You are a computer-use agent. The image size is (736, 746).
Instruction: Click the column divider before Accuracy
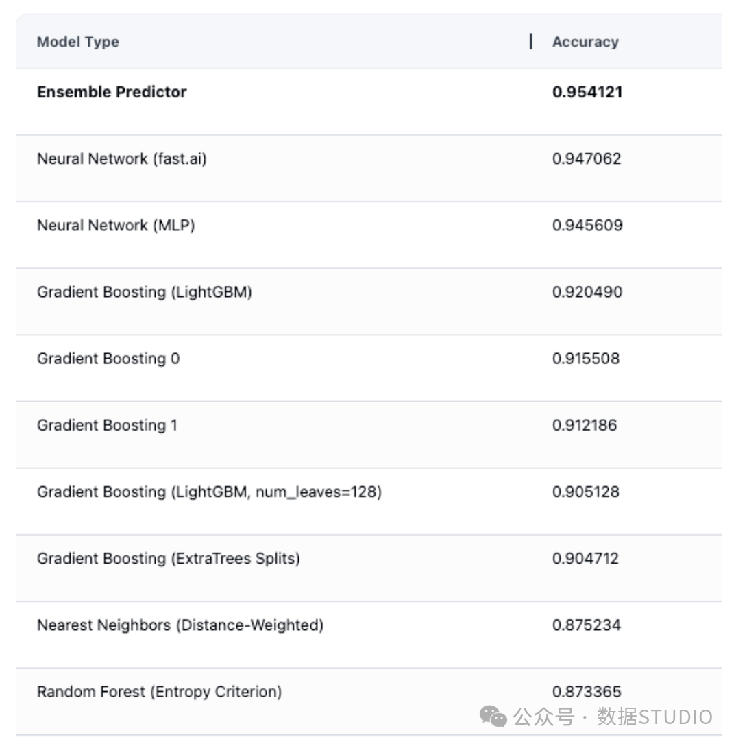click(x=530, y=41)
